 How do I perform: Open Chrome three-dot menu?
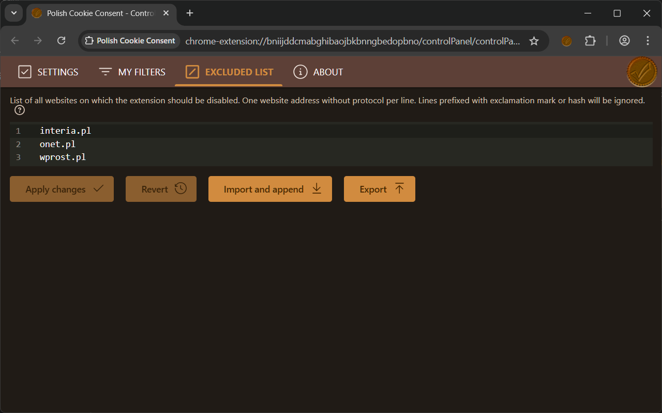[x=648, y=41]
